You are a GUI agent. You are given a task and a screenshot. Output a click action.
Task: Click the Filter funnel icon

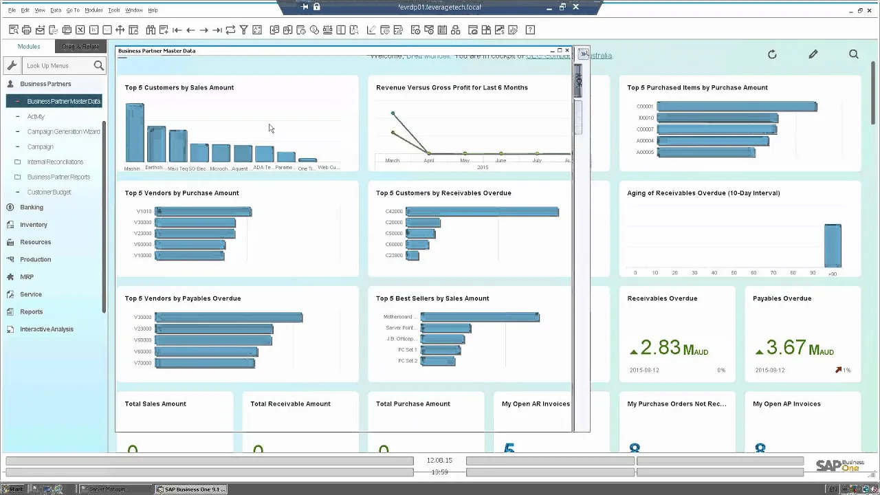pos(243,30)
